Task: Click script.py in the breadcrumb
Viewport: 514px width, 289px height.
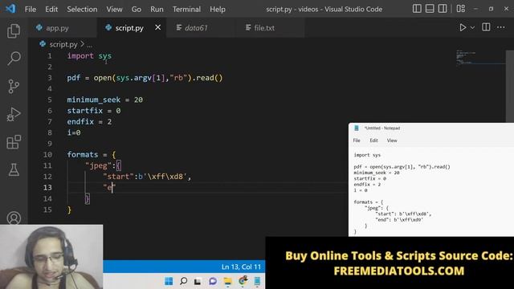Action: click(x=63, y=44)
